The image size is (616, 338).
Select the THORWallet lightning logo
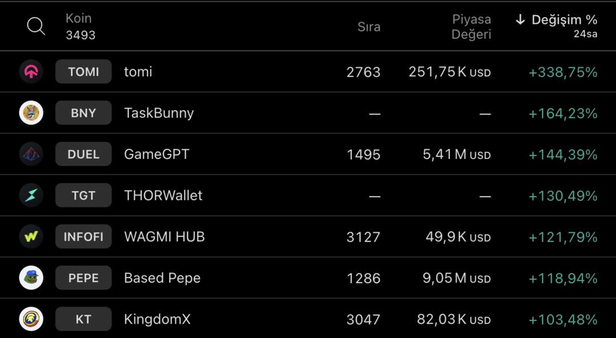point(31,195)
